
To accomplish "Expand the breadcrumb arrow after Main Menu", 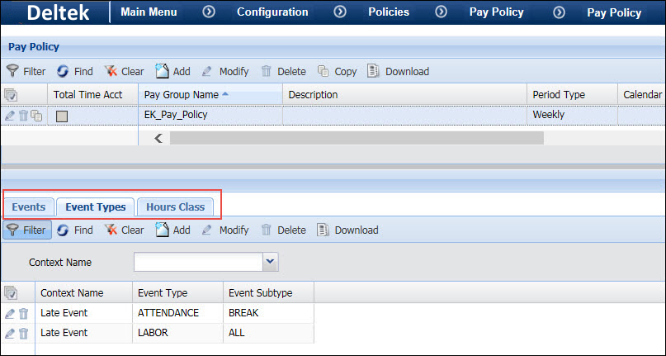I will tap(209, 12).
